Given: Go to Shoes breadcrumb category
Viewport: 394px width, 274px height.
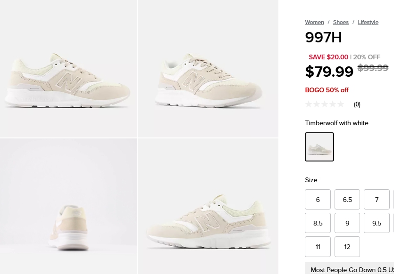Looking at the screenshot, I should tap(341, 22).
